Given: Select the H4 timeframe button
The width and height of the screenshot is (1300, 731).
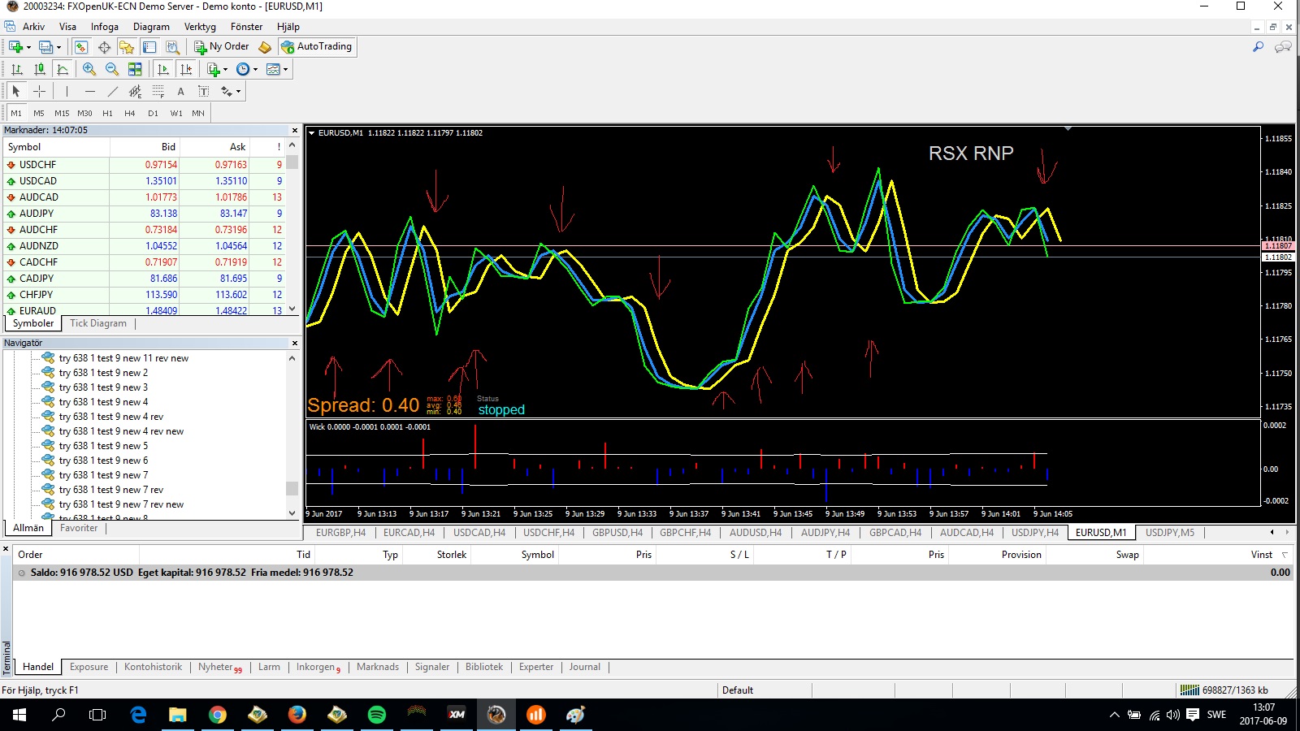Looking at the screenshot, I should pyautogui.click(x=130, y=114).
